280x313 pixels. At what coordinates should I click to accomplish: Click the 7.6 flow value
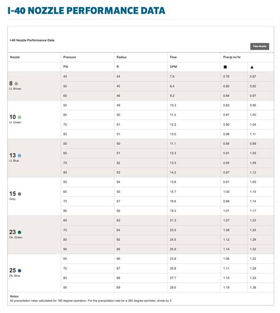point(172,76)
